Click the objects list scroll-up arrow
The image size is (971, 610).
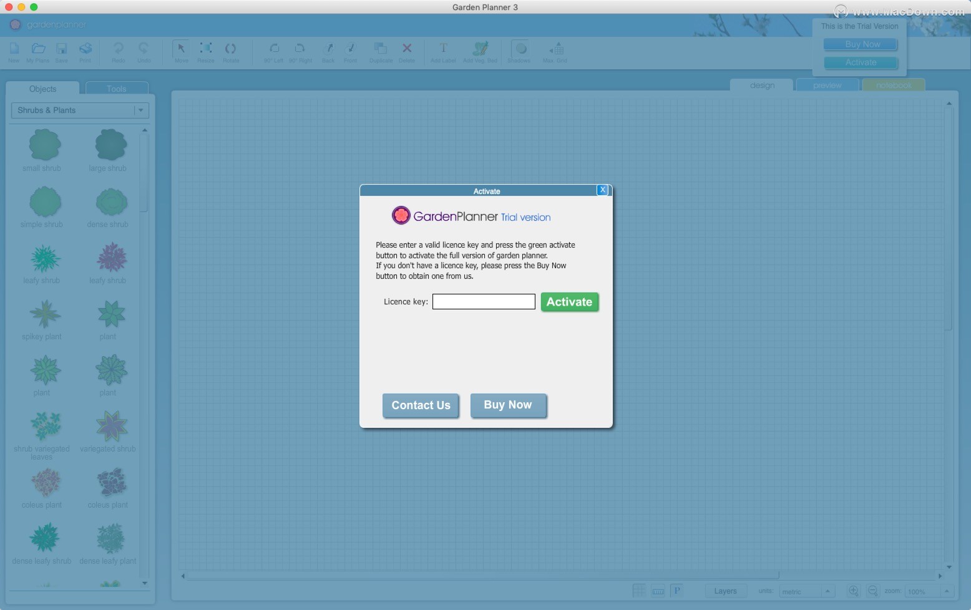145,130
